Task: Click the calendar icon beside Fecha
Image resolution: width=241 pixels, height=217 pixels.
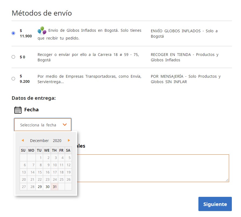Action: pyautogui.click(x=18, y=110)
